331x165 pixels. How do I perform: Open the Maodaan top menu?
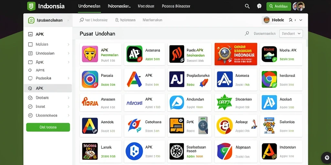coord(146,6)
